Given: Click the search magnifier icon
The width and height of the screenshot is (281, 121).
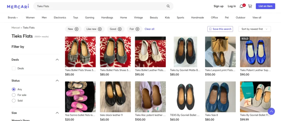Looking at the screenshot, I should 168,6.
